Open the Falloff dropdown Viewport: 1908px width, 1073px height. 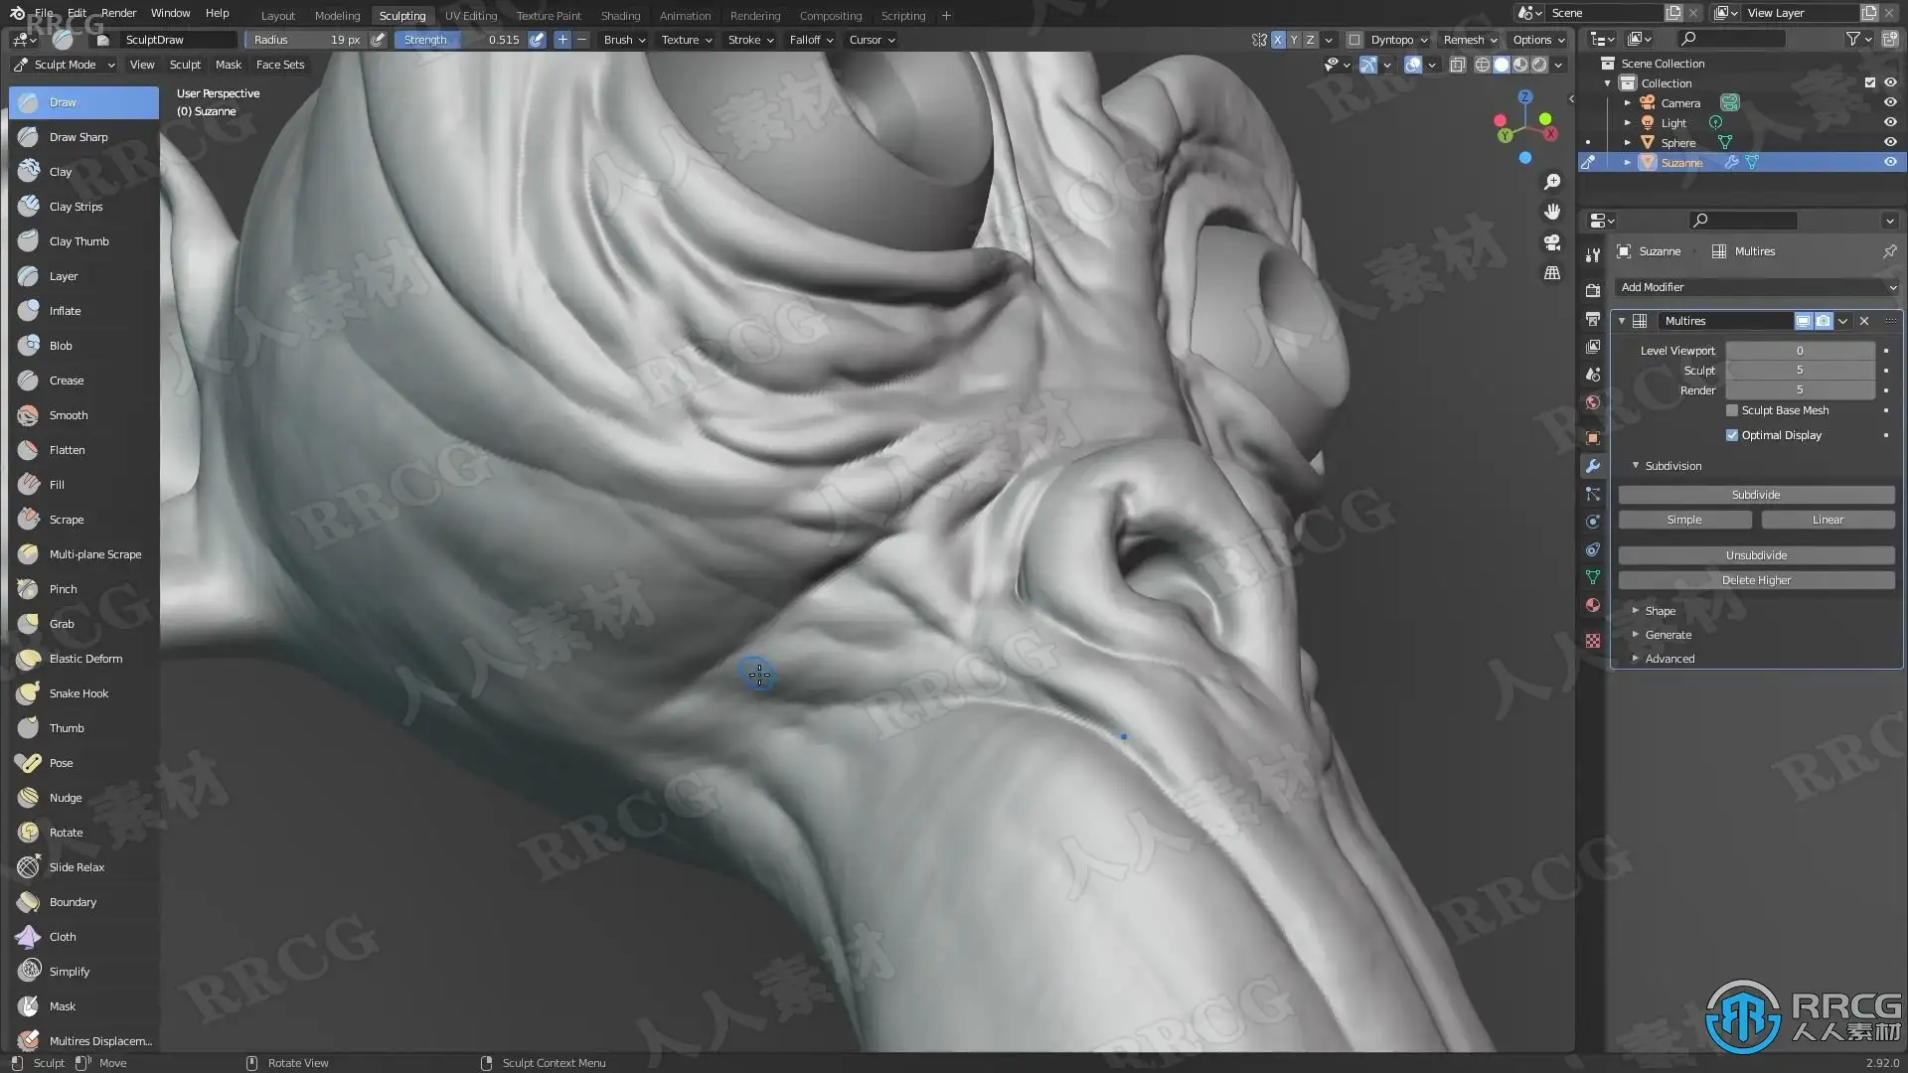(x=811, y=40)
